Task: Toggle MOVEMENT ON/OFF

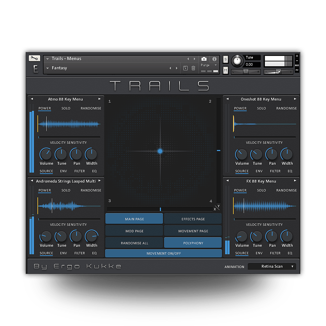Action: pos(163,254)
